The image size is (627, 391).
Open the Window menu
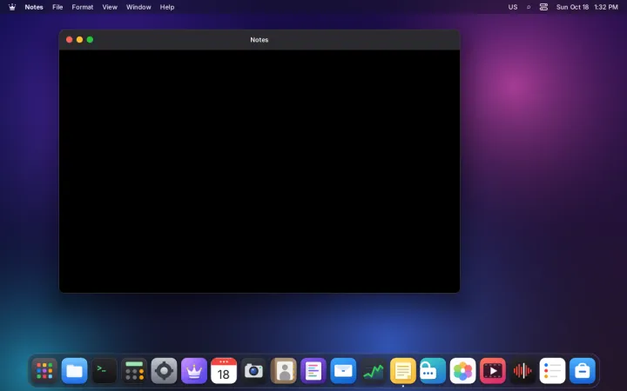coord(138,7)
